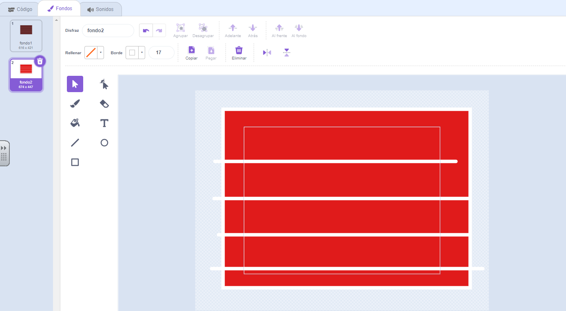The image size is (566, 311).
Task: Expand the collapsed stage panel handle
Action: click(x=4, y=153)
